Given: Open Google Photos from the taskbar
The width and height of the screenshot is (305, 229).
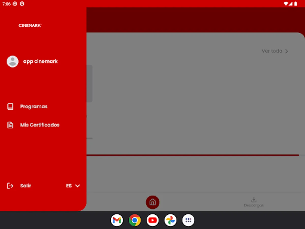Looking at the screenshot, I should [171, 220].
